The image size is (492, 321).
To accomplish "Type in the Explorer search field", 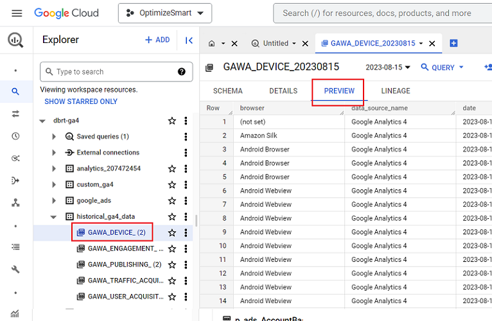I will tap(116, 71).
